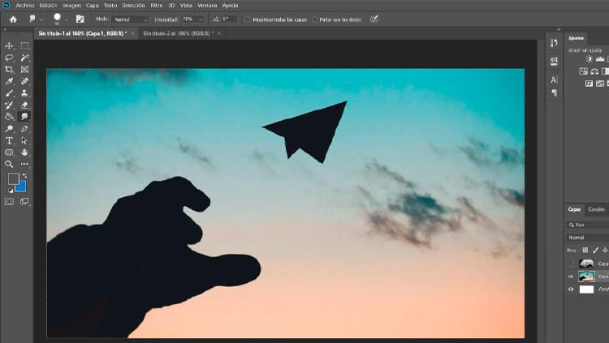Show the hidden top layer
This screenshot has width=609, height=343.
(571, 264)
